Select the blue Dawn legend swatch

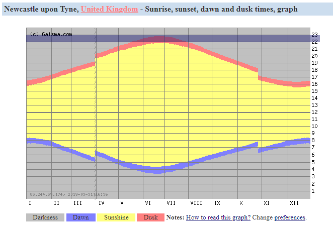80,217
